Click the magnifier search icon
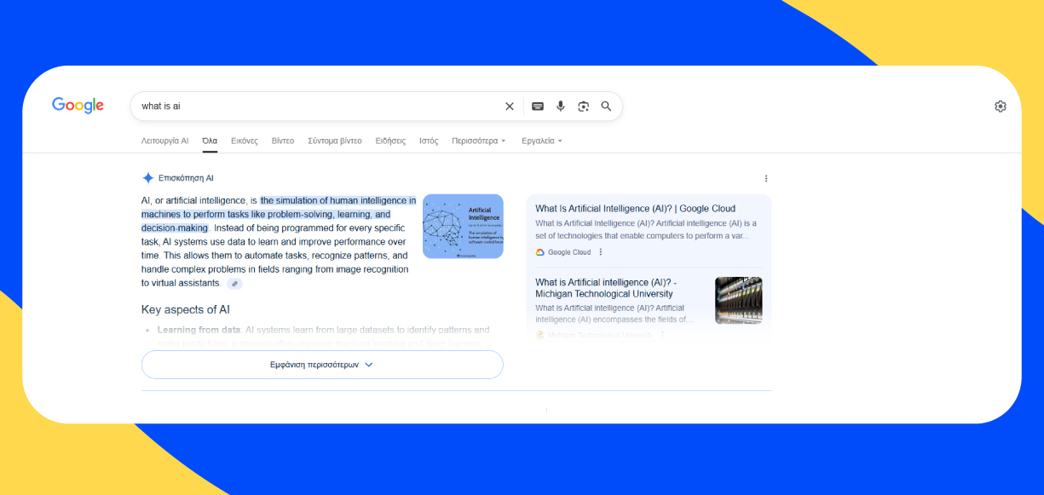1044x495 pixels. point(606,106)
